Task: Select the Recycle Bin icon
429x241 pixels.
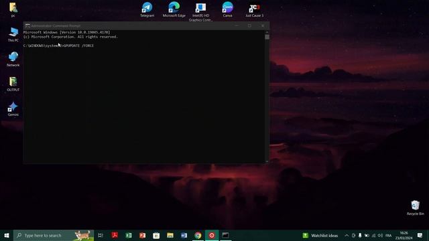Action: click(x=415, y=208)
